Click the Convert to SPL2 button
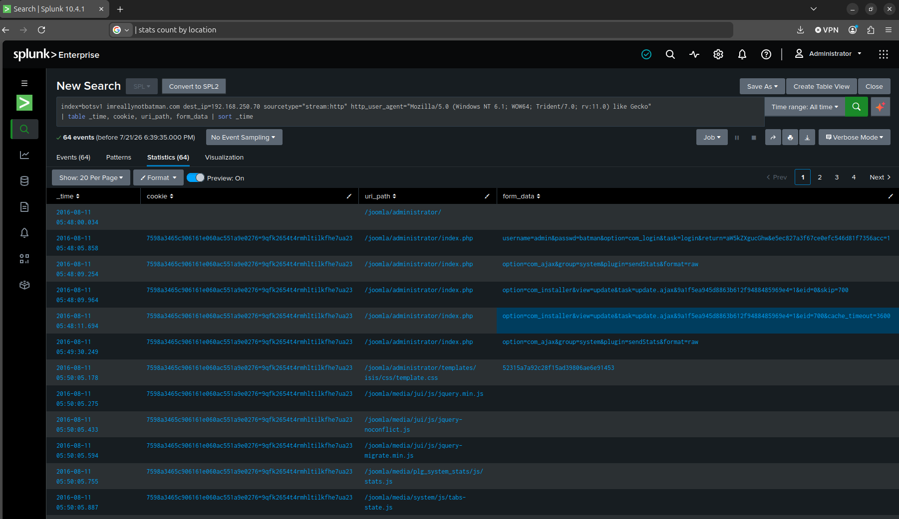Screen dimensions: 899x519 point(194,86)
